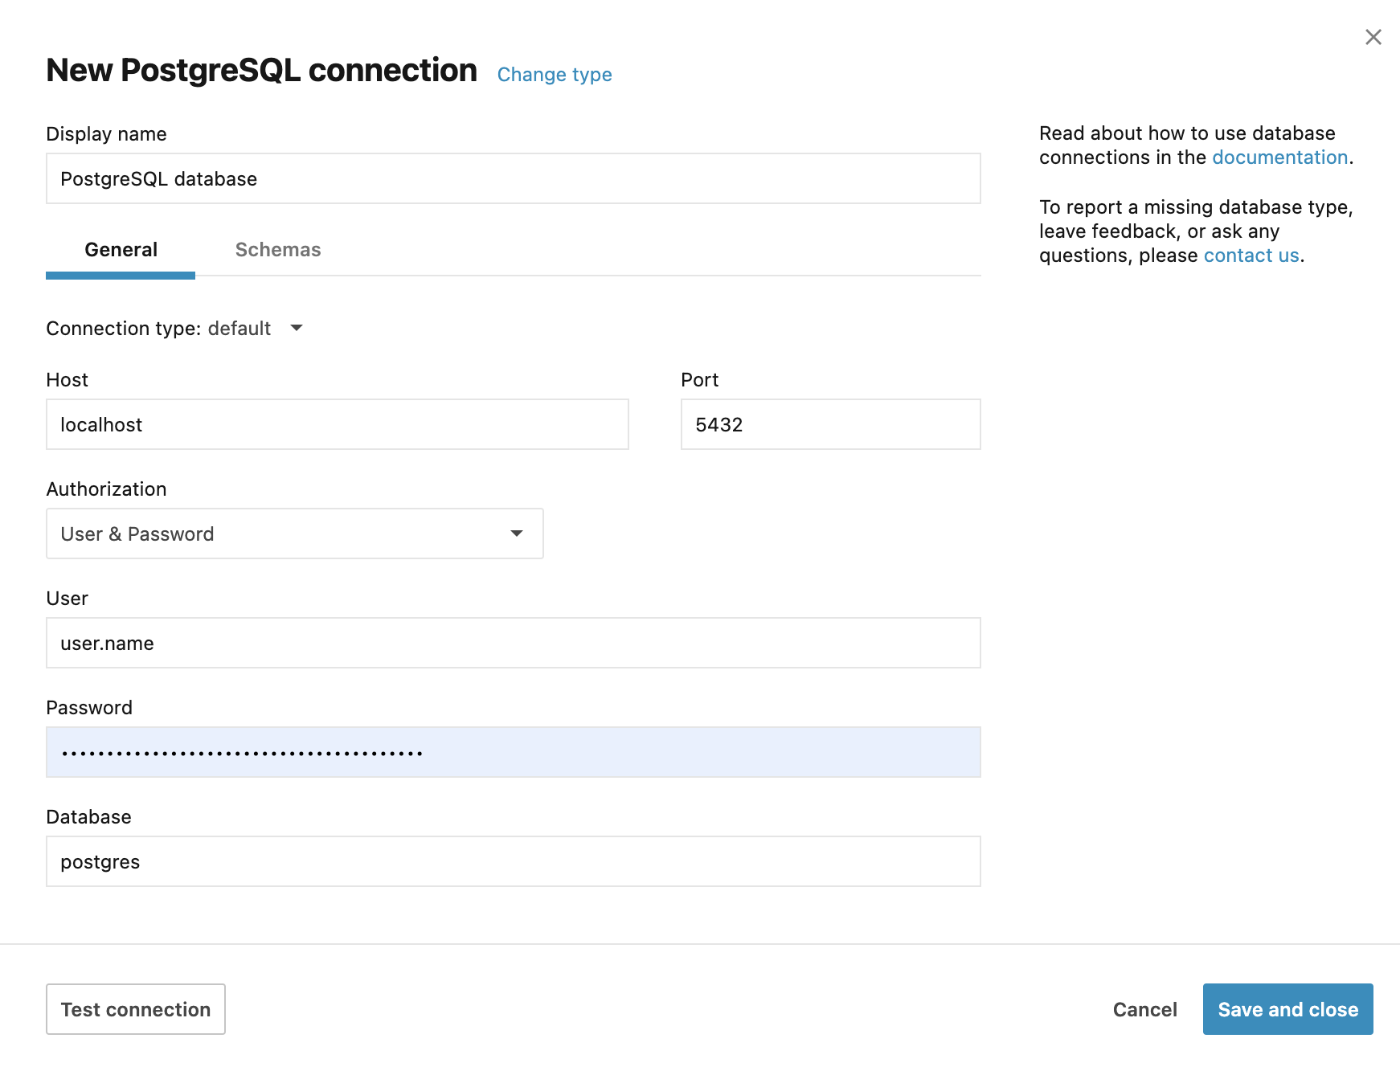Edit the Display name field
1400x1067 pixels.
coord(513,178)
